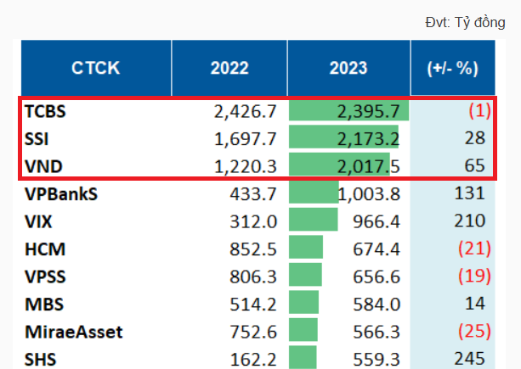
Task: Click the green data bar in the VIX row
Action: [314, 219]
